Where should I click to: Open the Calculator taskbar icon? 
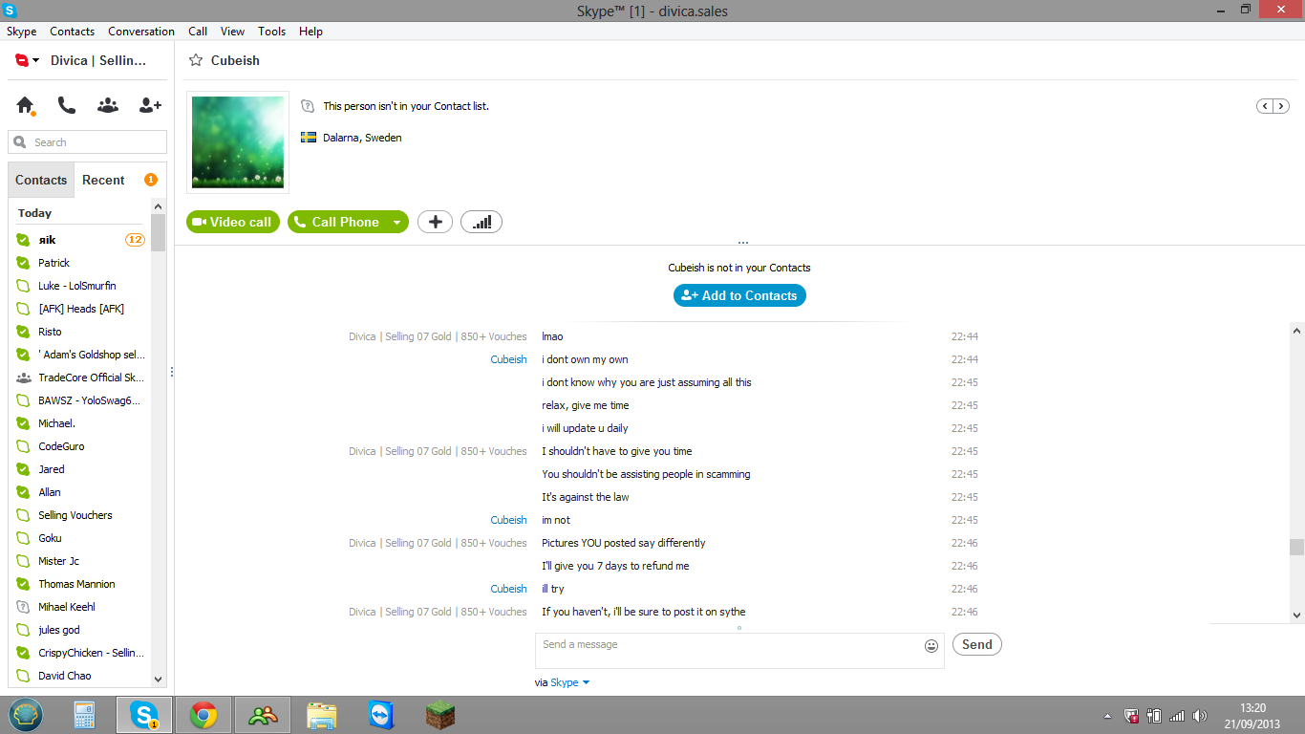point(85,715)
